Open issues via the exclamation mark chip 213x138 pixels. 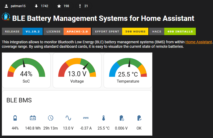[80, 6]
